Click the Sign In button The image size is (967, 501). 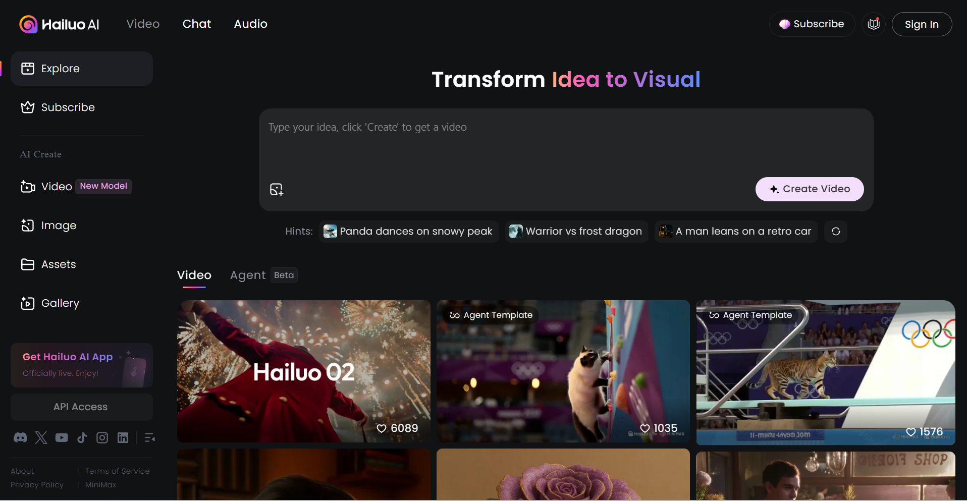(922, 24)
